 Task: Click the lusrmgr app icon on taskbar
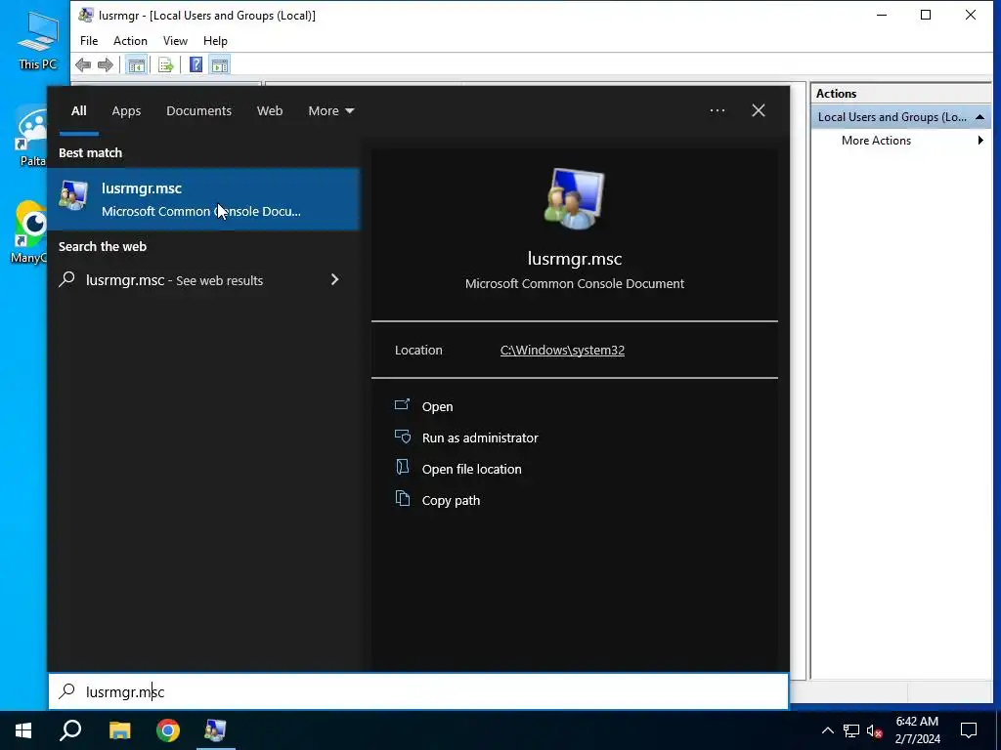(x=216, y=730)
